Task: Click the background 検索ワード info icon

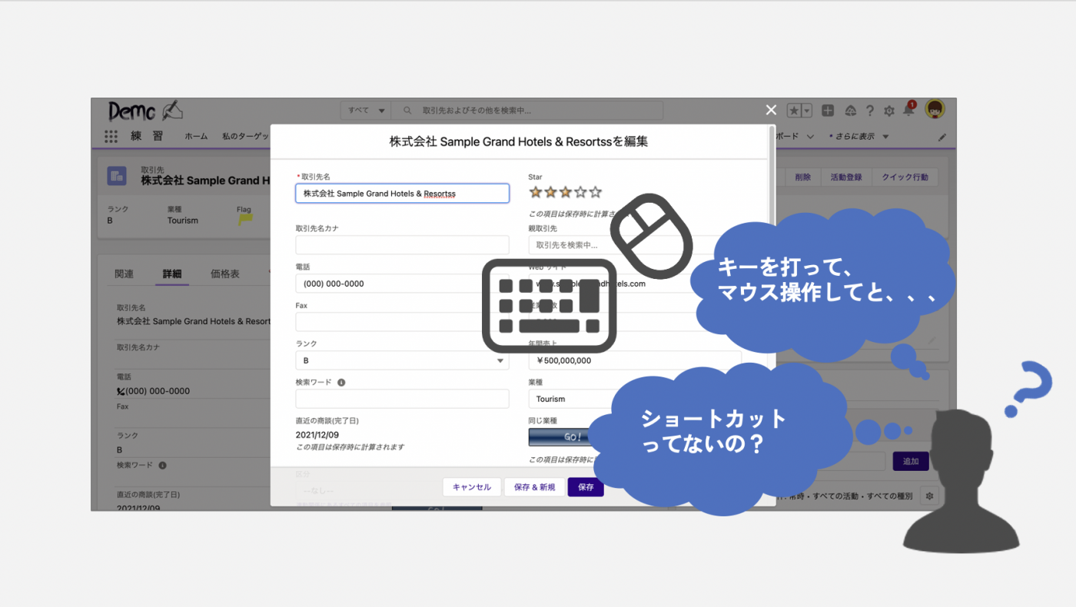Action: click(x=162, y=465)
